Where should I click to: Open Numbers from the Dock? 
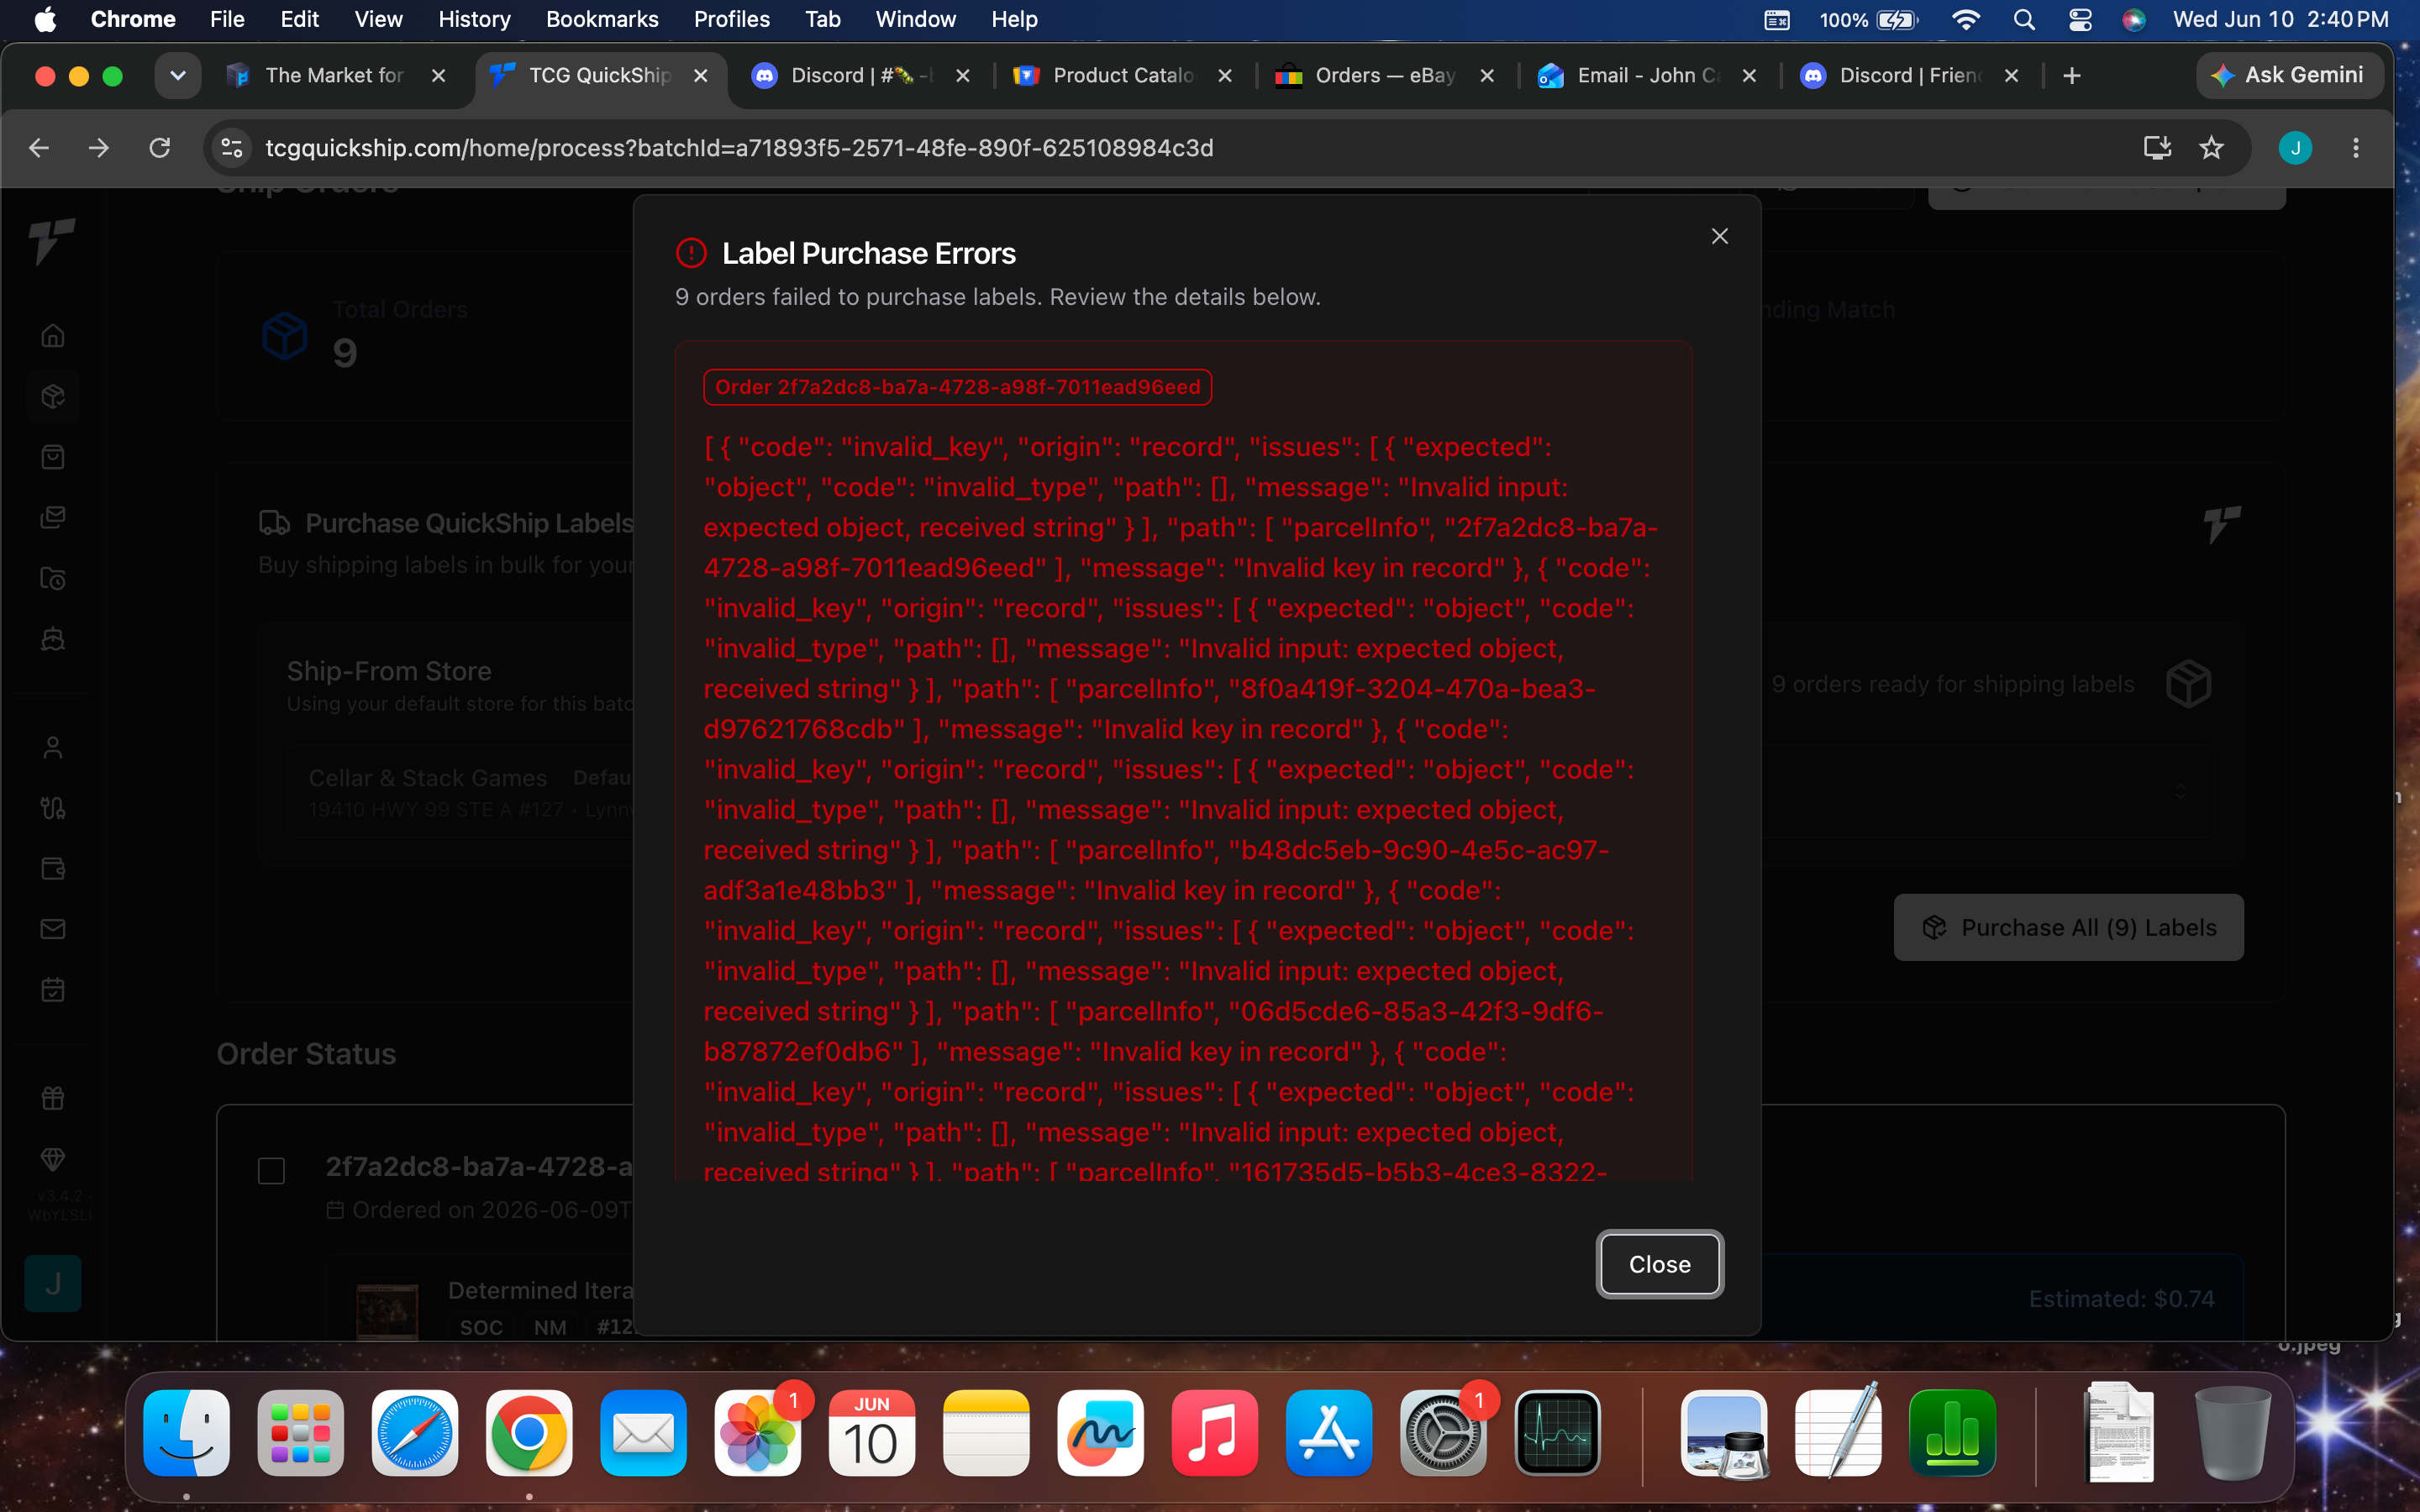pos(1952,1432)
